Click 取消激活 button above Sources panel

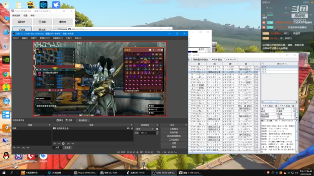pos(83,120)
